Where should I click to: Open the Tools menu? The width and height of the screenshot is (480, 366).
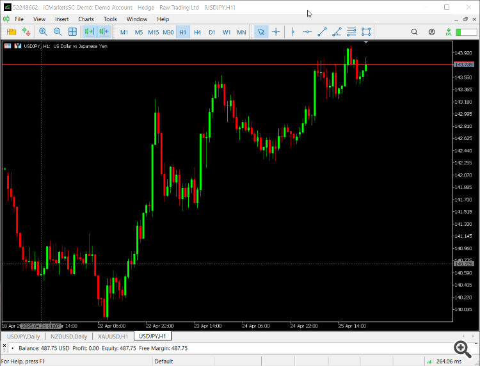[110, 19]
